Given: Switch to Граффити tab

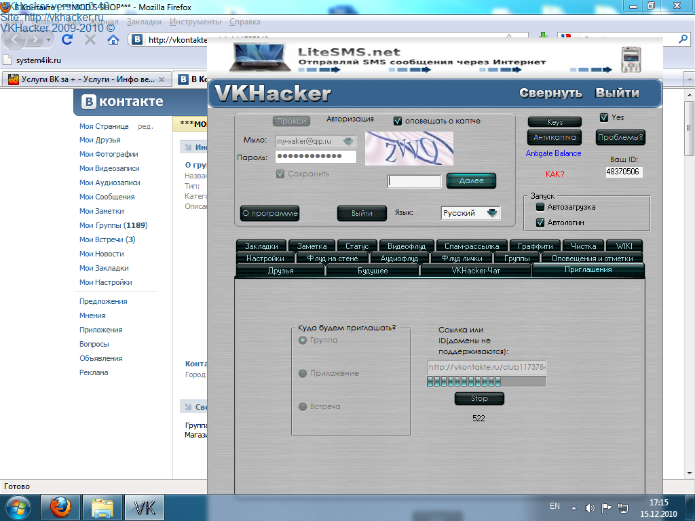Looking at the screenshot, I should (535, 246).
